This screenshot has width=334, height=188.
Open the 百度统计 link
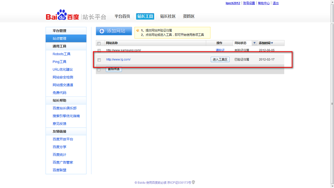60,155
